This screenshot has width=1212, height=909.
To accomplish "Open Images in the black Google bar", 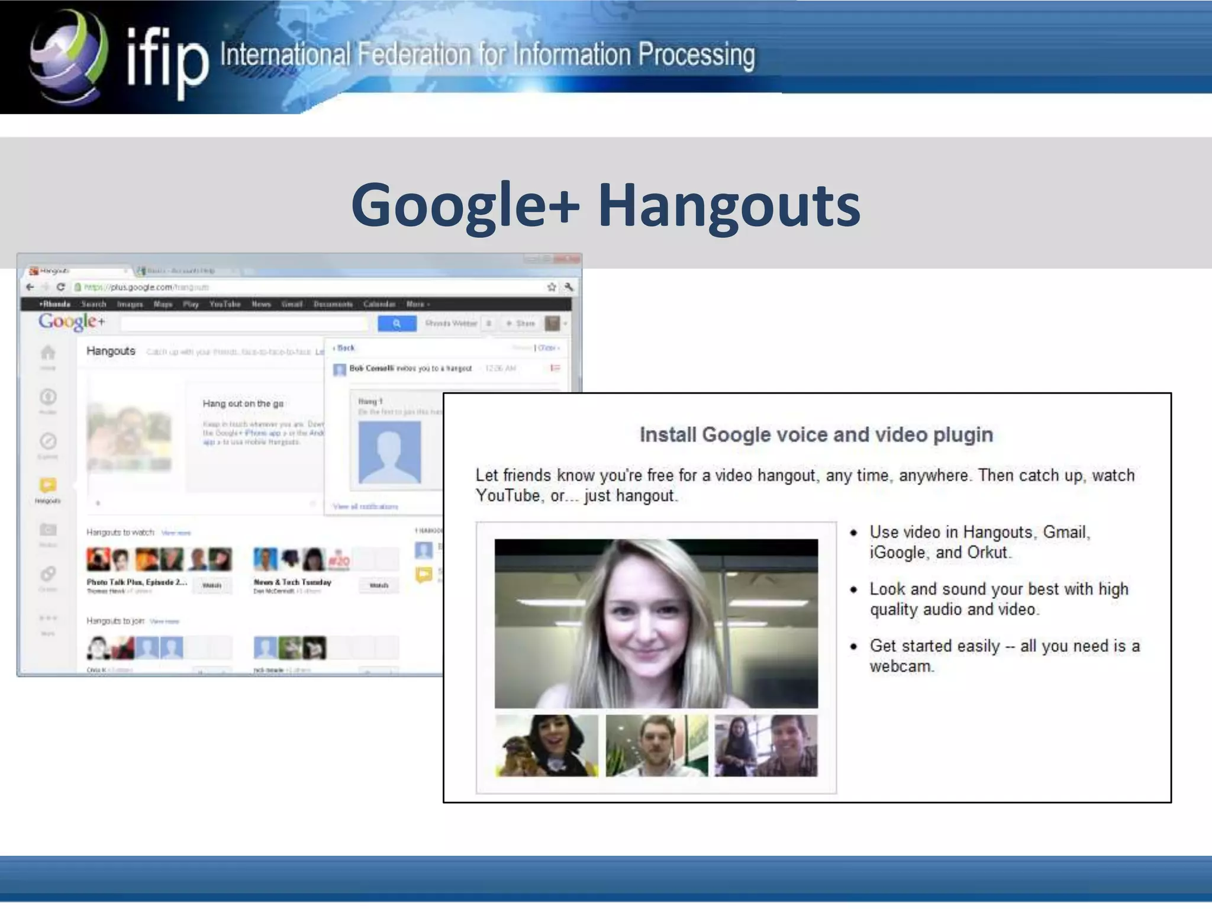I will (130, 304).
